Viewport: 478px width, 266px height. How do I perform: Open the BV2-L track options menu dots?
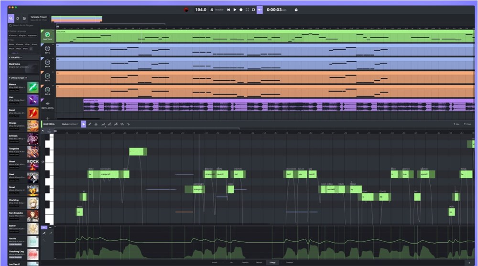(x=54, y=72)
